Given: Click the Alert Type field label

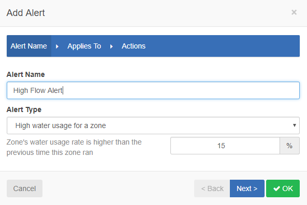Looking at the screenshot, I should [24, 109].
